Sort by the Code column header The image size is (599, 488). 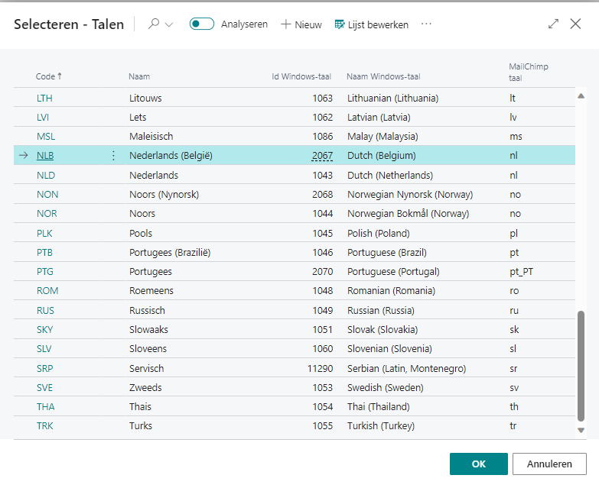pyautogui.click(x=45, y=76)
